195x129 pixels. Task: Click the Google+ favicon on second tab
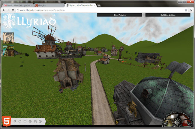[36, 5]
